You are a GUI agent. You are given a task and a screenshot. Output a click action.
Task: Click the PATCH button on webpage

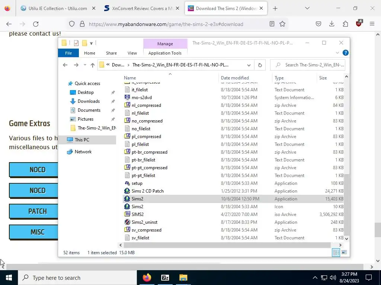pos(33,211)
